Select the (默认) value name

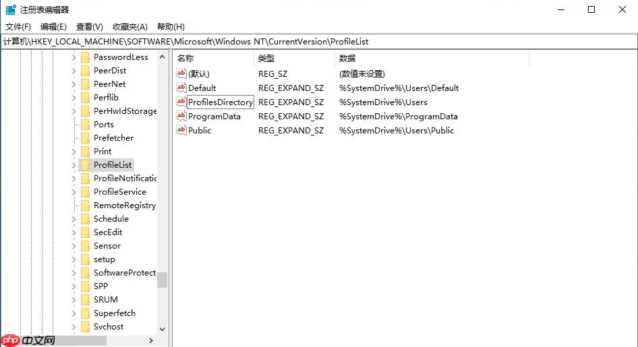[199, 74]
